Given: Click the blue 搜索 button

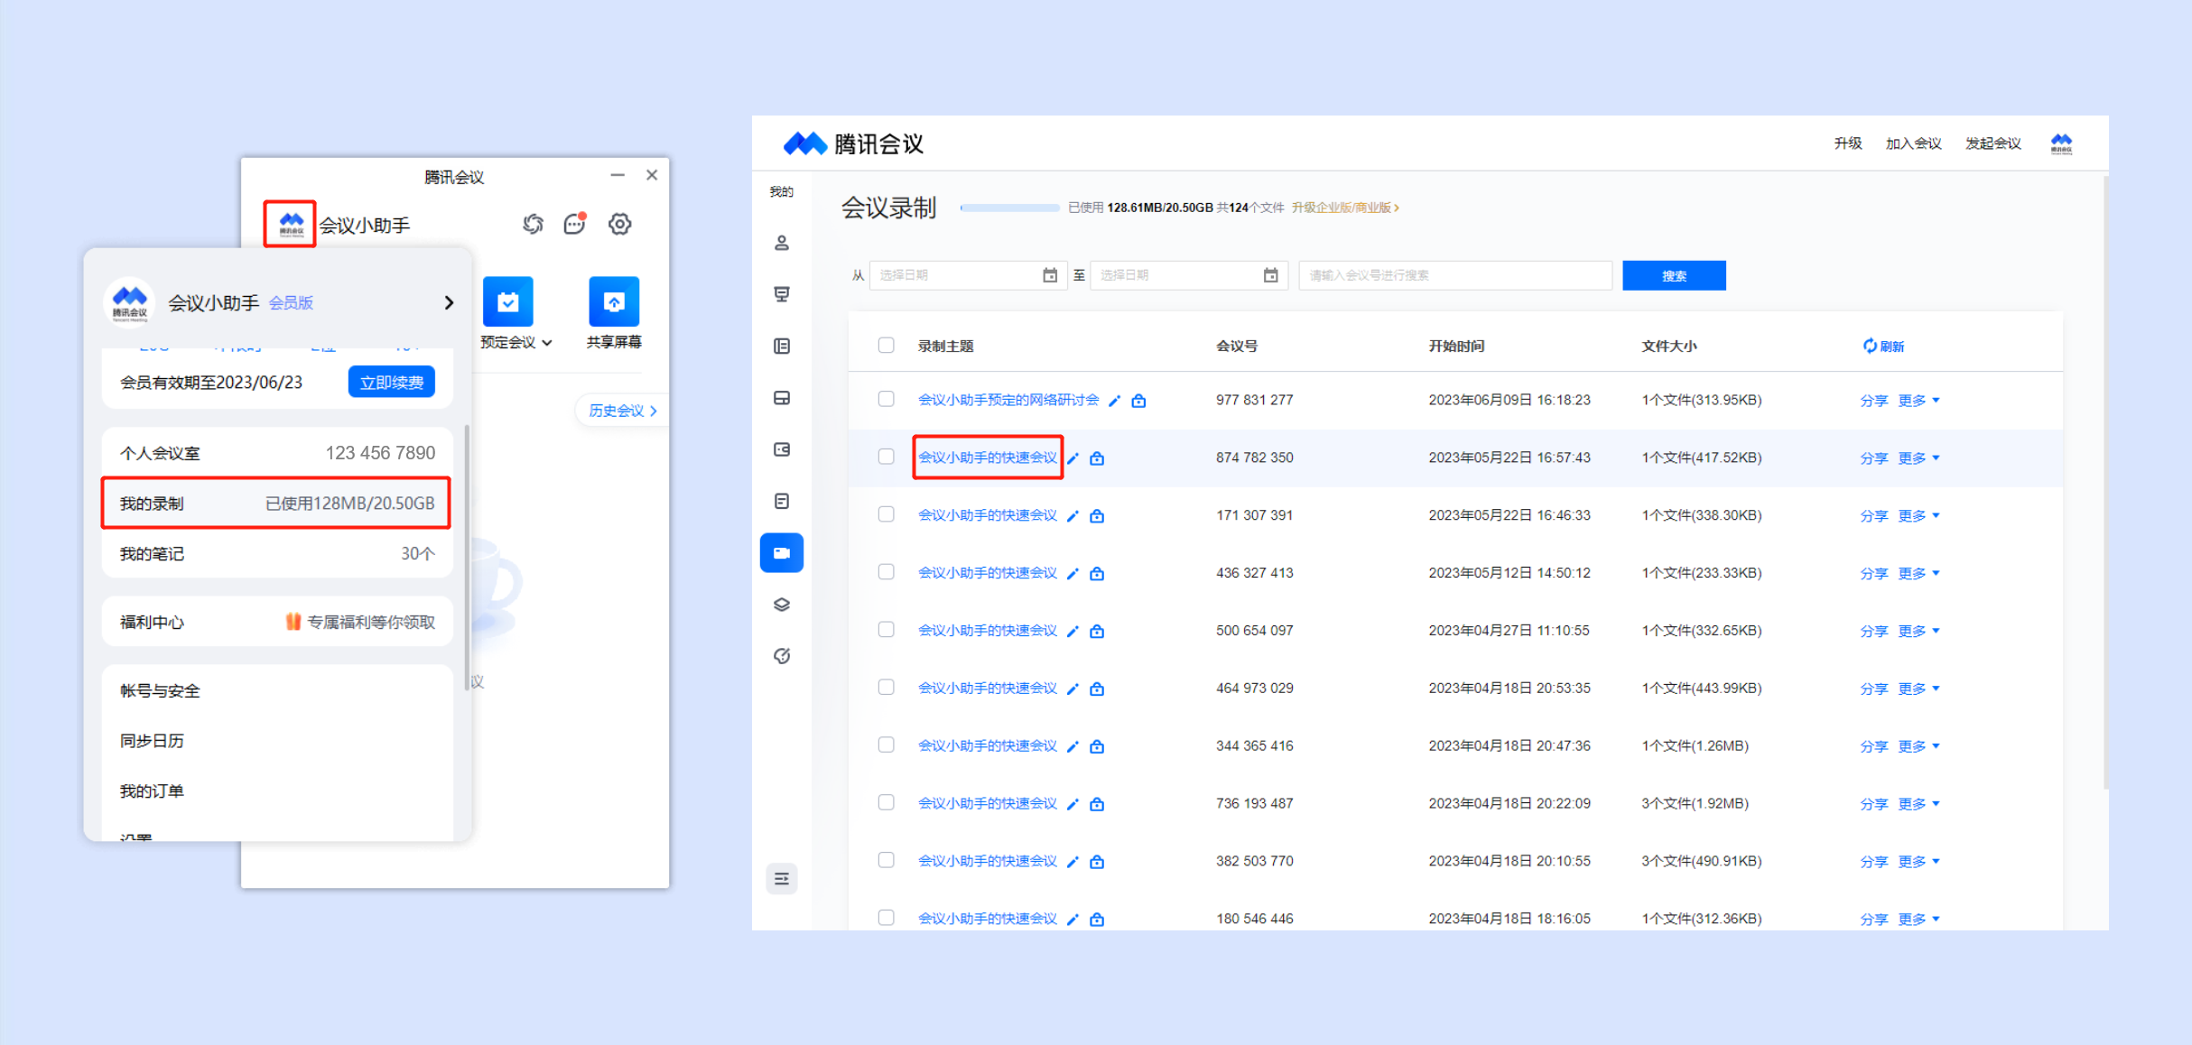Looking at the screenshot, I should 1674,275.
